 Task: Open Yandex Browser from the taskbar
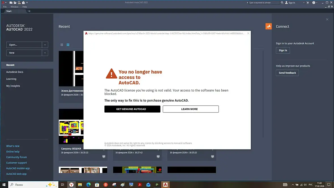71,185
